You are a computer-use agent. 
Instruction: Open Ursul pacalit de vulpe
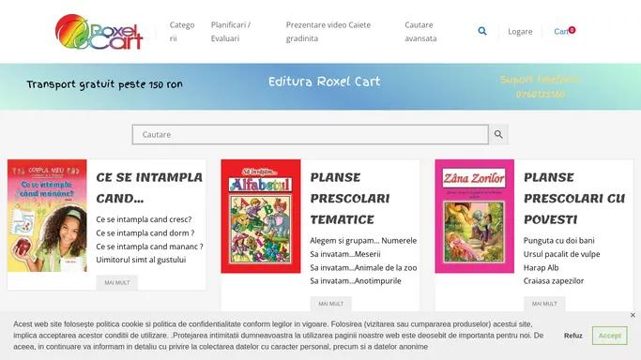(561, 254)
